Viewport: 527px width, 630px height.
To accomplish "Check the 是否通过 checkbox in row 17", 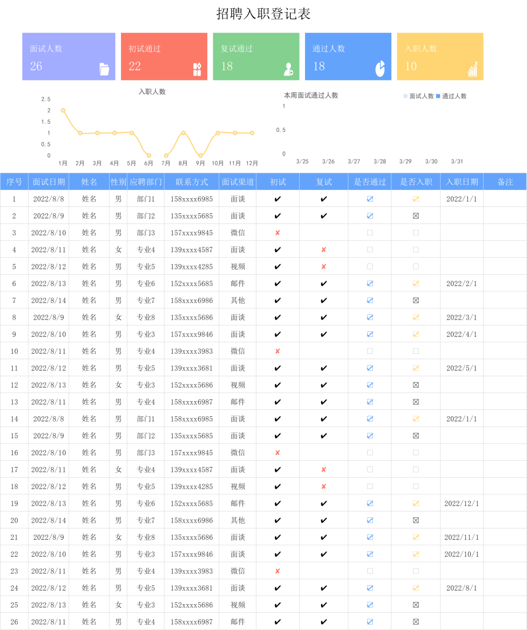I will (x=370, y=469).
